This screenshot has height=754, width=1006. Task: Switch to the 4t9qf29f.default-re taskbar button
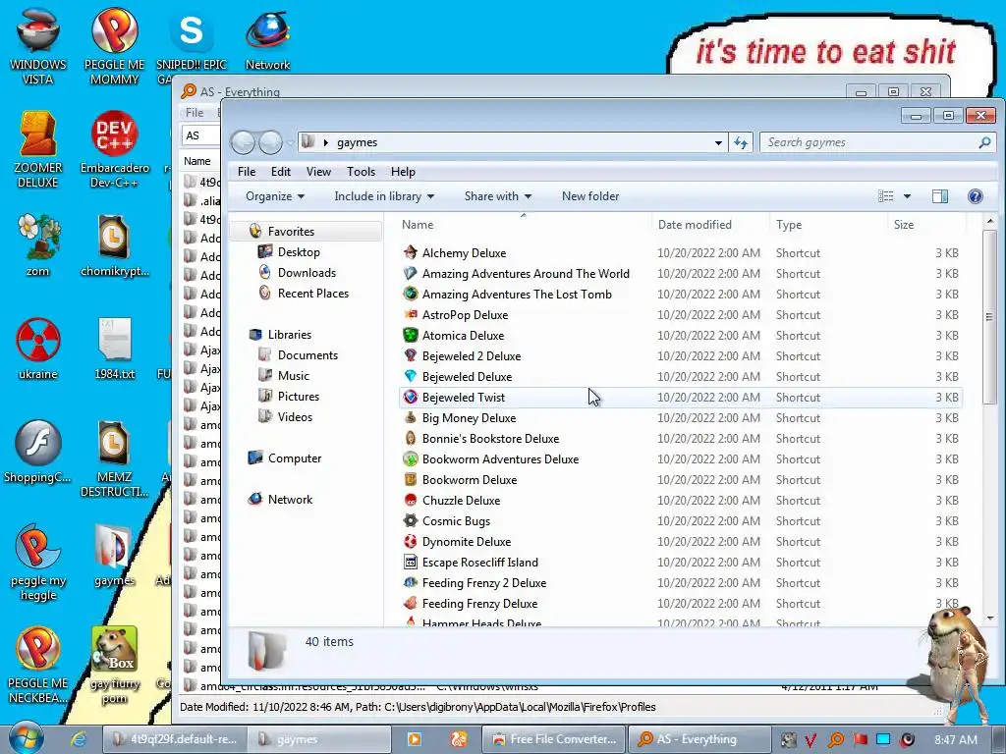click(x=175, y=738)
